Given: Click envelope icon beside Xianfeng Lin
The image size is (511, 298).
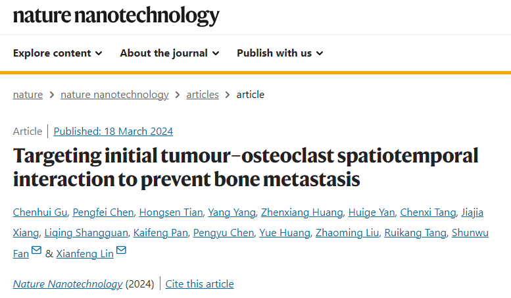Looking at the screenshot, I should click(121, 251).
